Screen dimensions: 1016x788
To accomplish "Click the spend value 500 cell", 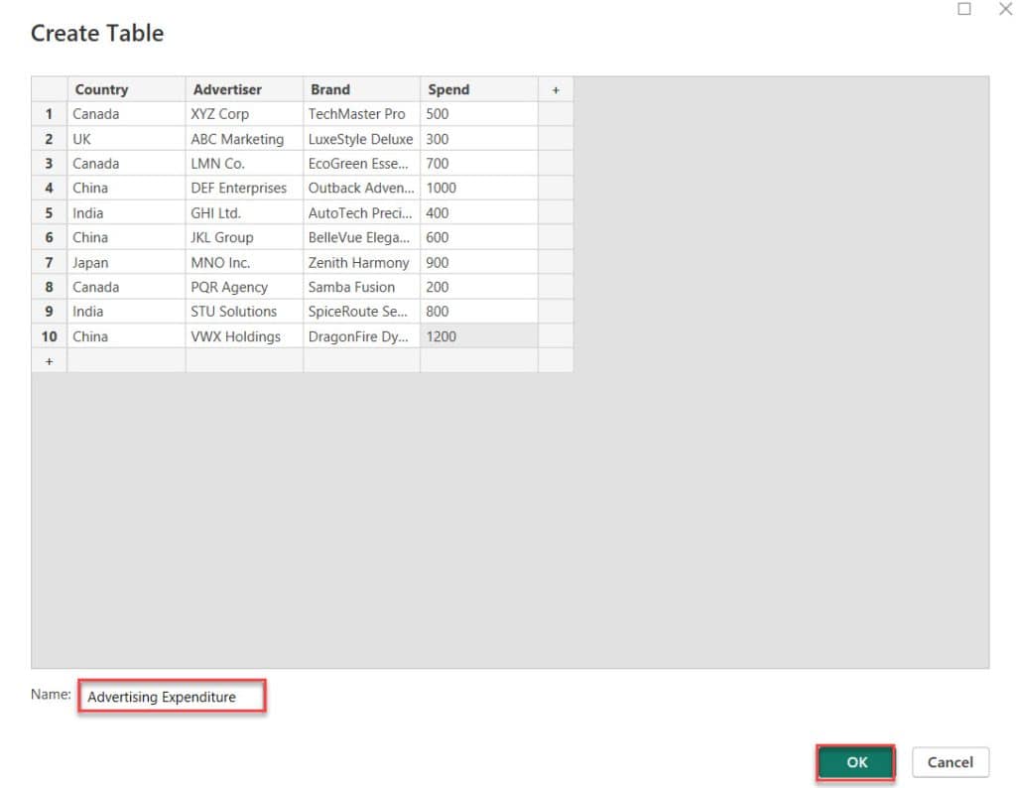I will (x=479, y=114).
